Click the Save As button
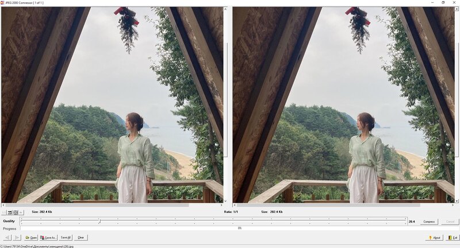This screenshot has width=460, height=248. click(48, 238)
